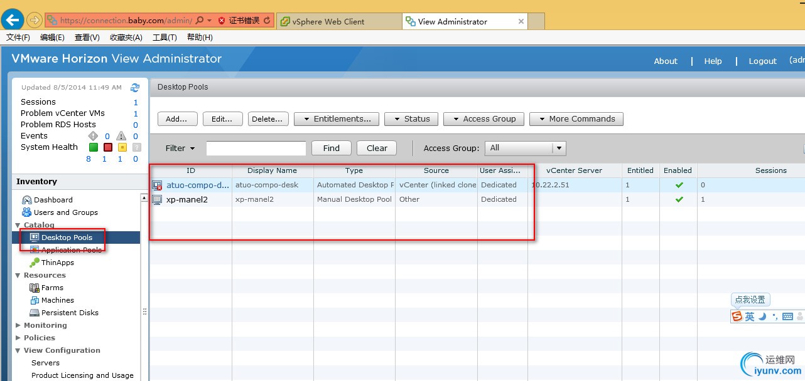This screenshot has height=381, width=805.
Task: Click the About link in header
Action: (666, 61)
